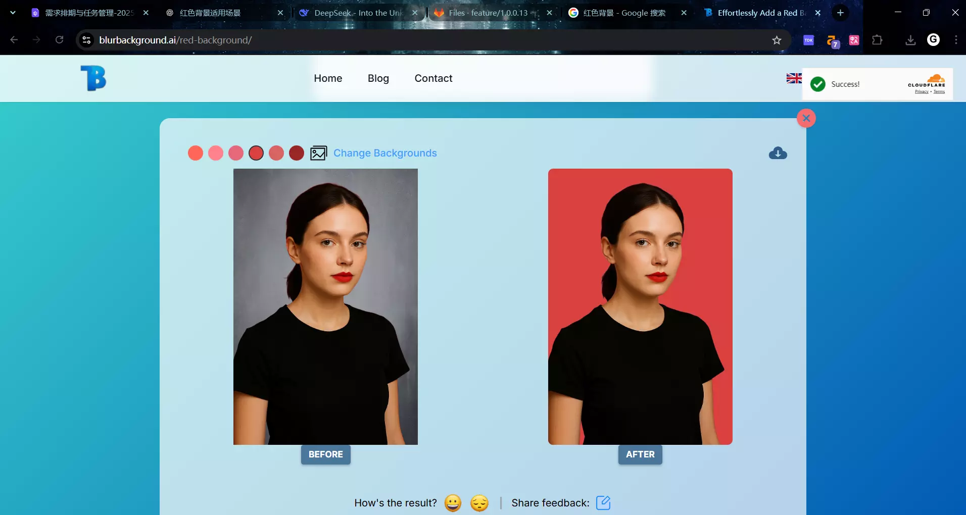Click the green Success checkmark
Screen dimensions: 966x515
point(818,84)
